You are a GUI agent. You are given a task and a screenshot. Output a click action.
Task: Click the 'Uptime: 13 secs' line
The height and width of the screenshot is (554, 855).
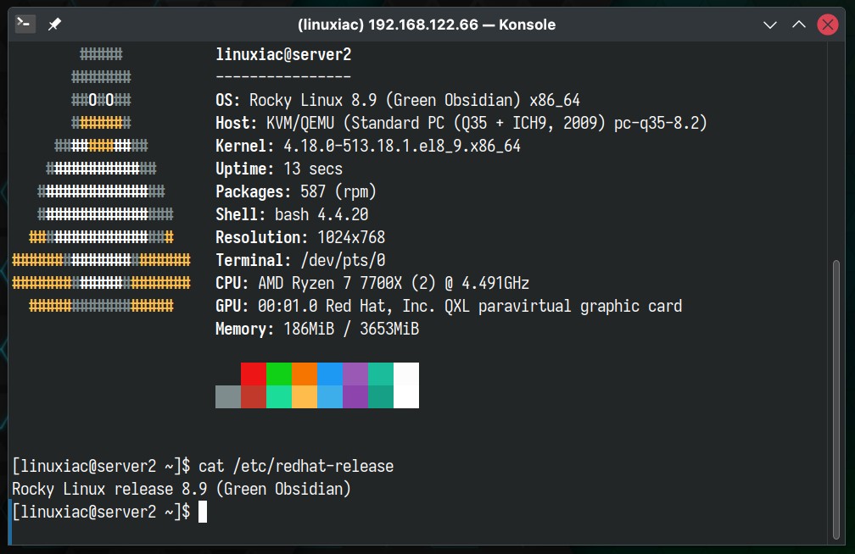(279, 169)
